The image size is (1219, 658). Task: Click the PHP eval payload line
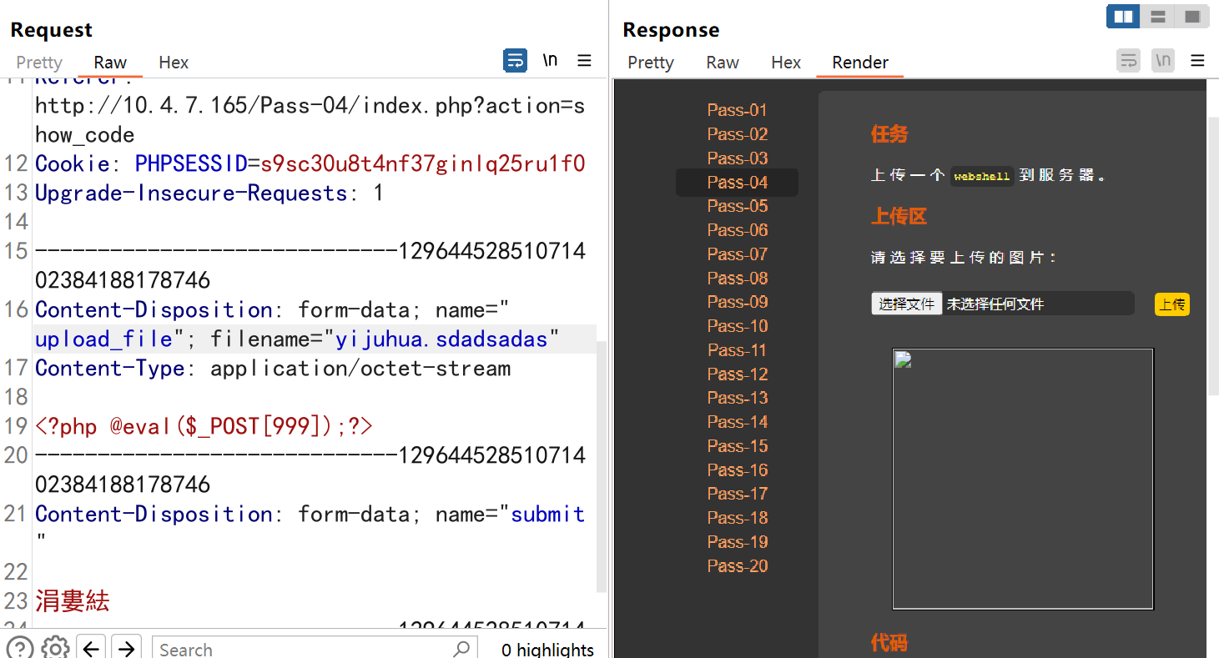click(204, 426)
